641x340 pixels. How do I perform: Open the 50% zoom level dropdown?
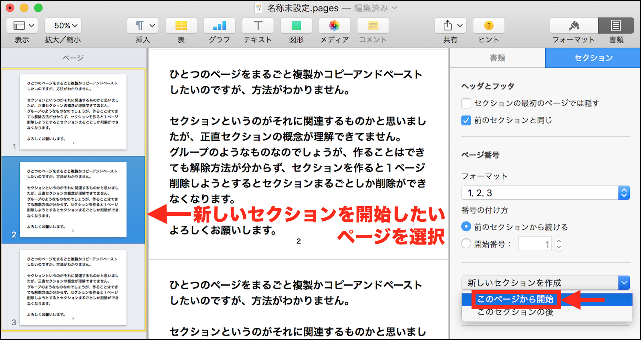point(62,26)
